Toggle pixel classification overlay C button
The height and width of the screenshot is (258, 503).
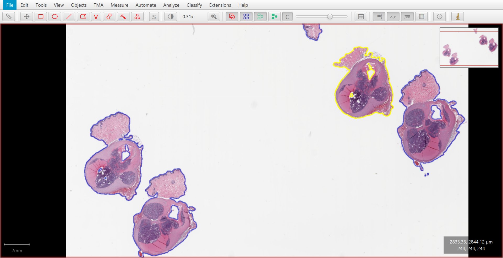point(287,16)
